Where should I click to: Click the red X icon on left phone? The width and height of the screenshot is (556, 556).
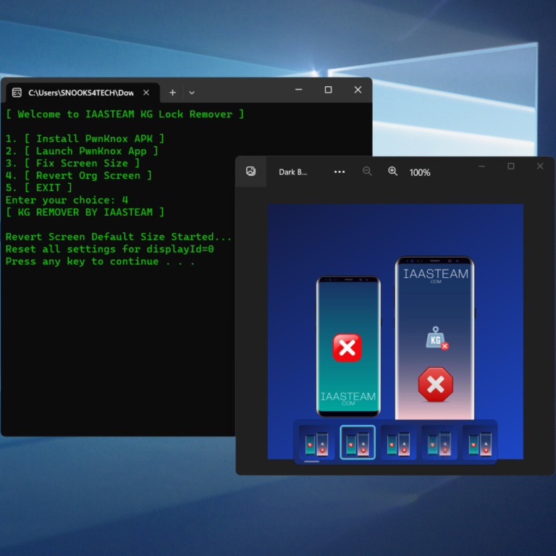click(x=347, y=347)
